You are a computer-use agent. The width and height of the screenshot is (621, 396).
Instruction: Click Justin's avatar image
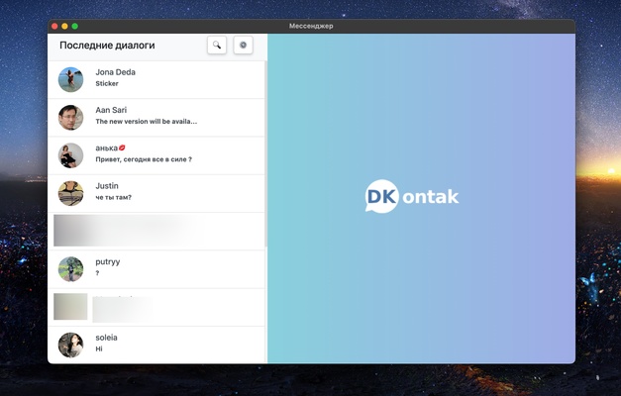(x=71, y=194)
